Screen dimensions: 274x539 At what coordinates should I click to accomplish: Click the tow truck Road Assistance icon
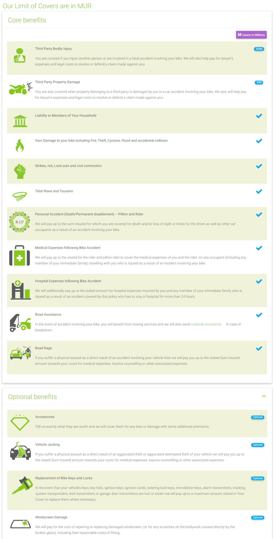click(x=20, y=323)
